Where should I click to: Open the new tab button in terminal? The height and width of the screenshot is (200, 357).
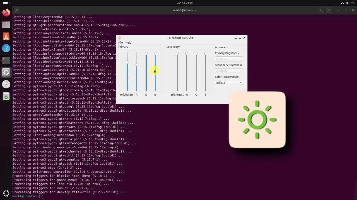coord(17,10)
